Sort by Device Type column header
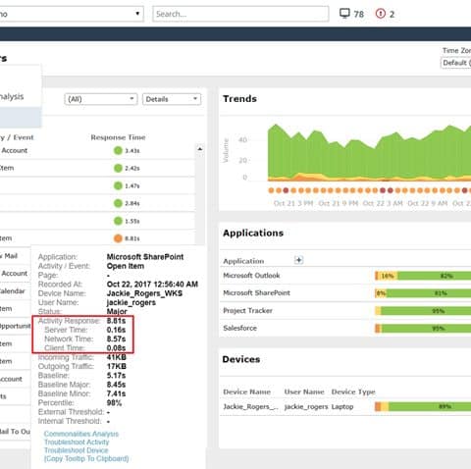The image size is (471, 469). tap(353, 391)
